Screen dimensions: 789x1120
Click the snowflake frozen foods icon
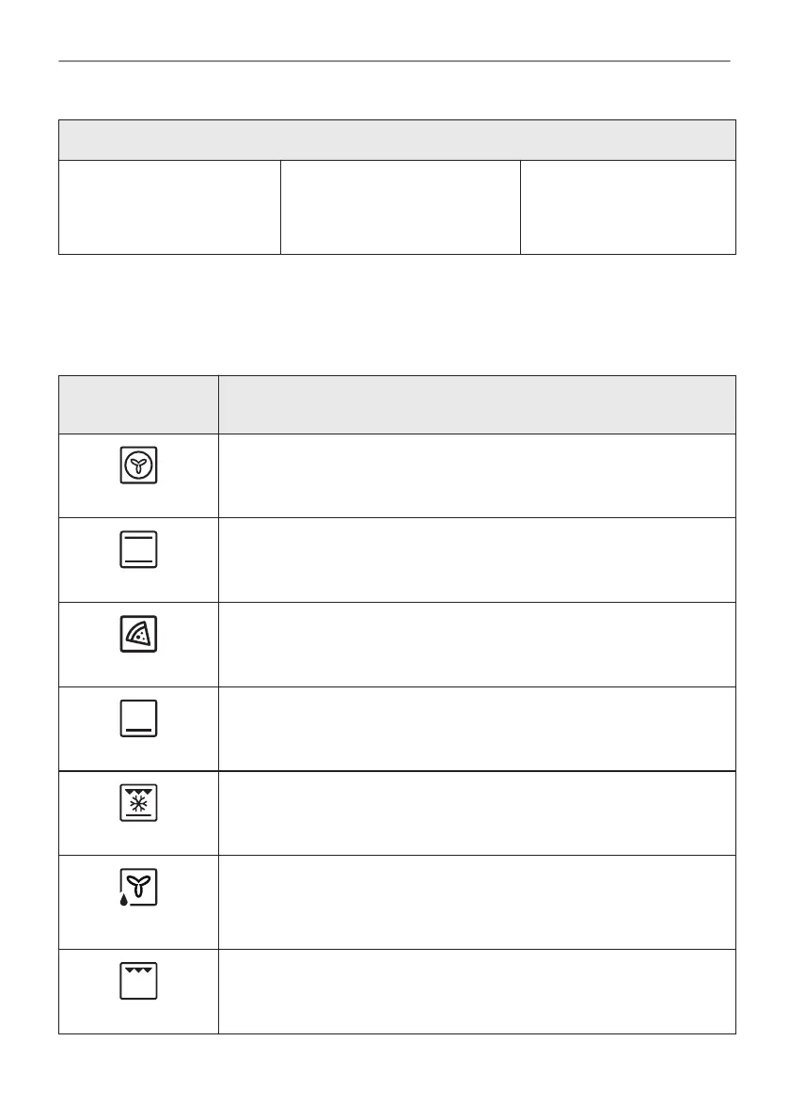[x=138, y=804]
